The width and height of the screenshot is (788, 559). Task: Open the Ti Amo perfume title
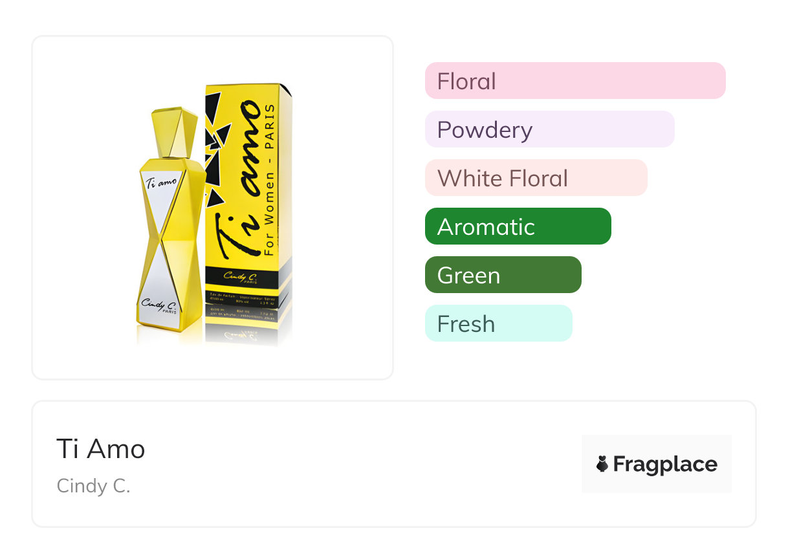[x=101, y=448]
